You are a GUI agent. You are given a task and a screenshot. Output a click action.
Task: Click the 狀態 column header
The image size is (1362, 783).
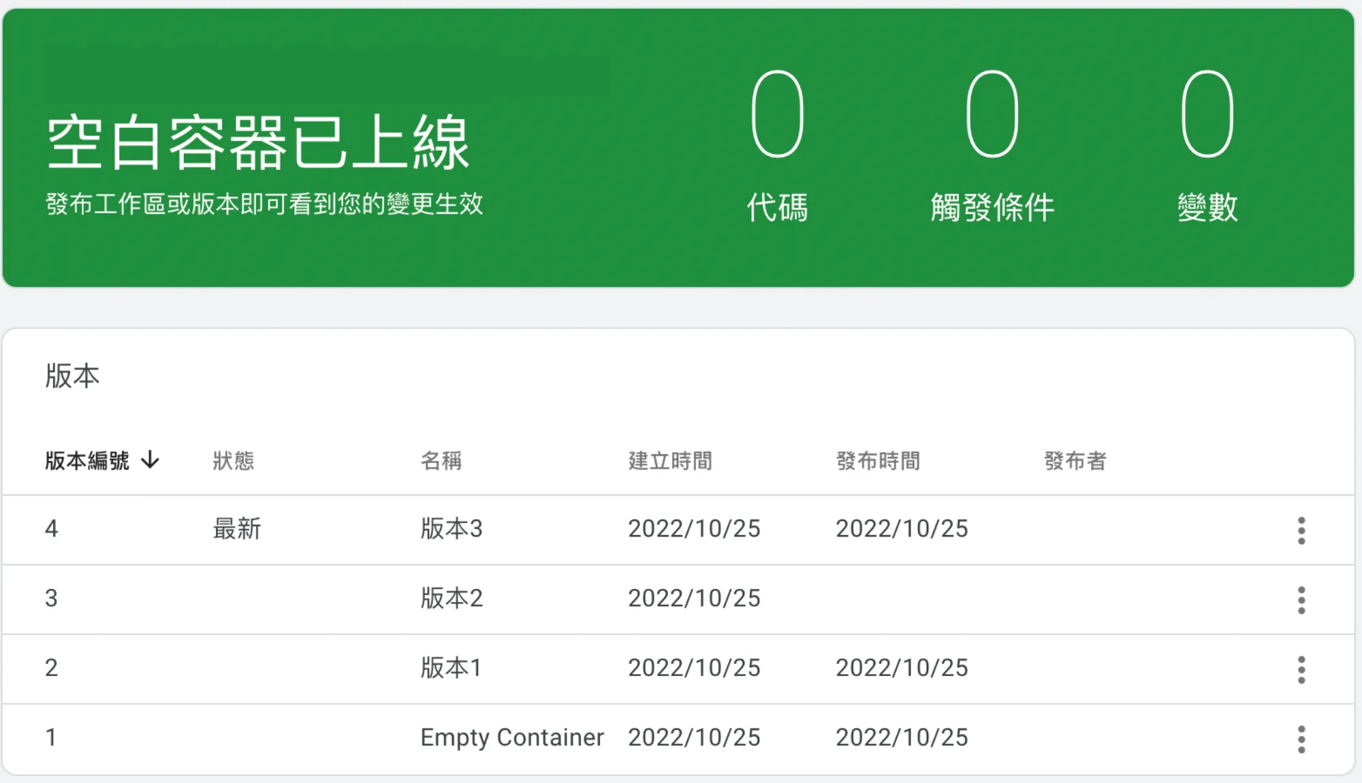(233, 461)
